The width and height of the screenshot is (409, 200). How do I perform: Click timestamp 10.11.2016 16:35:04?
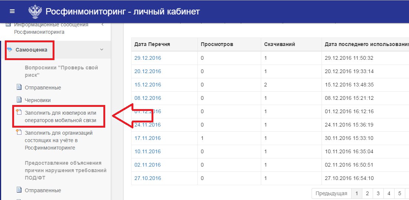[349, 151]
